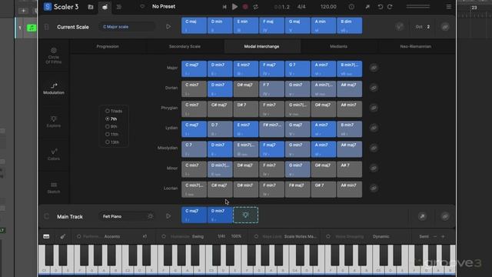Decrease semitone with minus button
The width and height of the screenshot is (492, 277).
pos(435,236)
